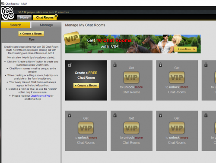Image resolution: width=216 pixels, height=163 pixels.
Task: Switch to the Manage tab
Action: 46,25
